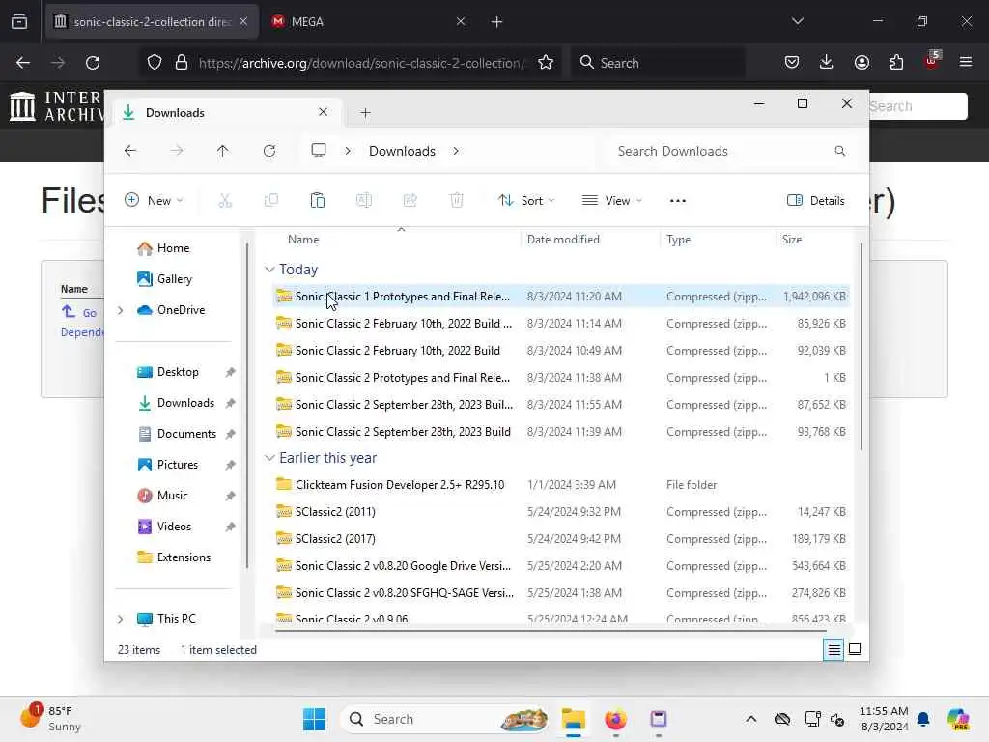Select the sonic-classic-2-collection browser tab
The image size is (989, 742).
click(152, 21)
